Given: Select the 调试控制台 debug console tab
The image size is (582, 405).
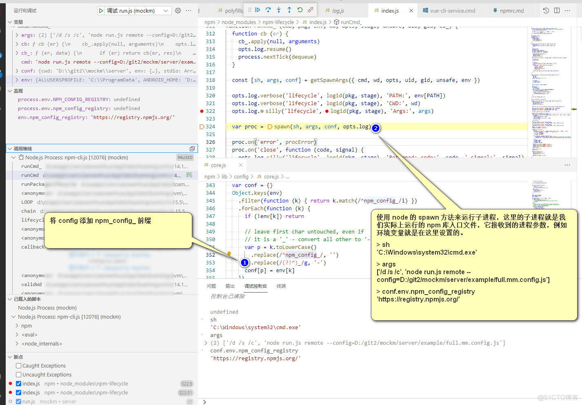Looking at the screenshot, I should coord(255,286).
